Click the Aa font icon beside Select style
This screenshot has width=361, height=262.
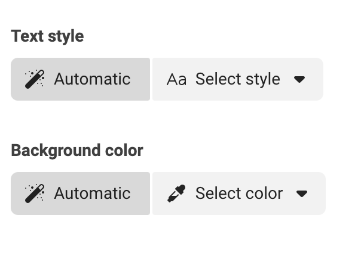[x=176, y=80]
